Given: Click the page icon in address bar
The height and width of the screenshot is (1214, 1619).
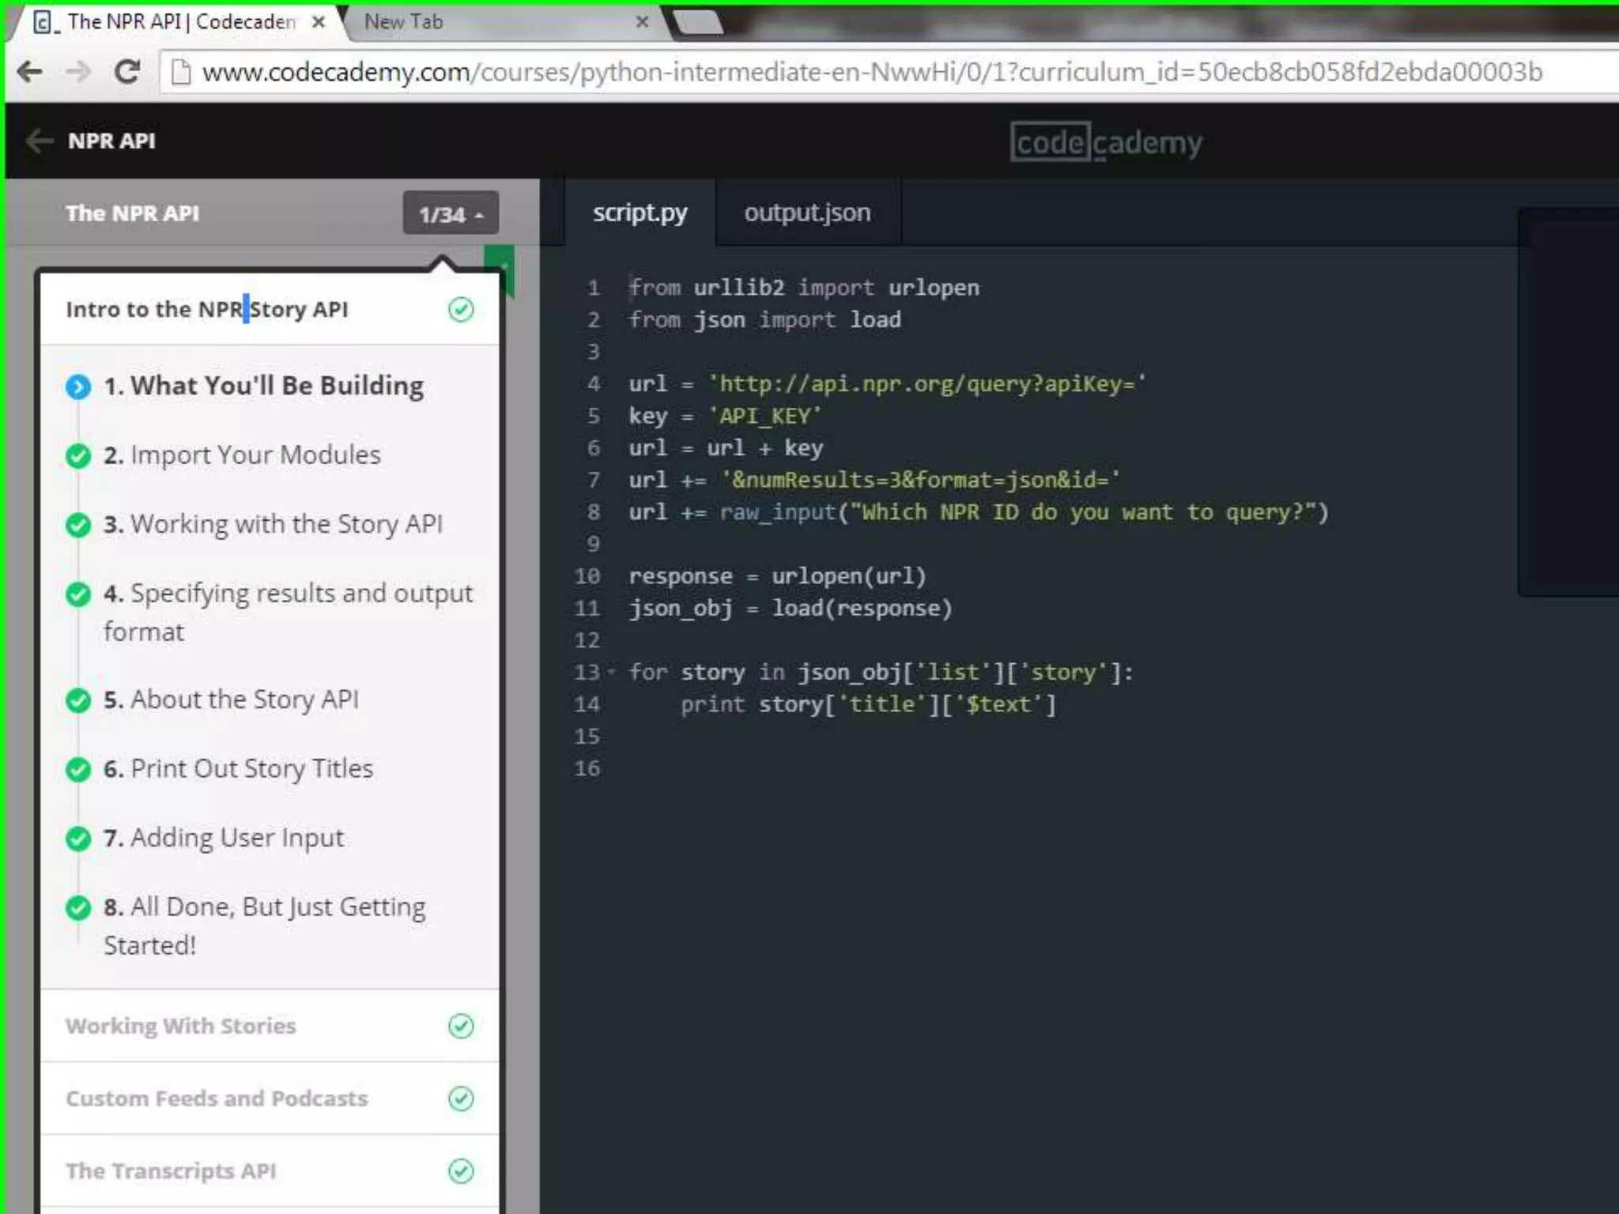Looking at the screenshot, I should (x=181, y=73).
